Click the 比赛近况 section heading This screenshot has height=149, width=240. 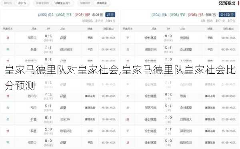pyautogui.click(x=227, y=3)
